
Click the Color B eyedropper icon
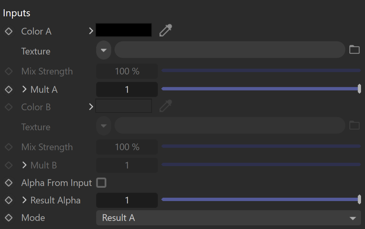pyautogui.click(x=166, y=106)
